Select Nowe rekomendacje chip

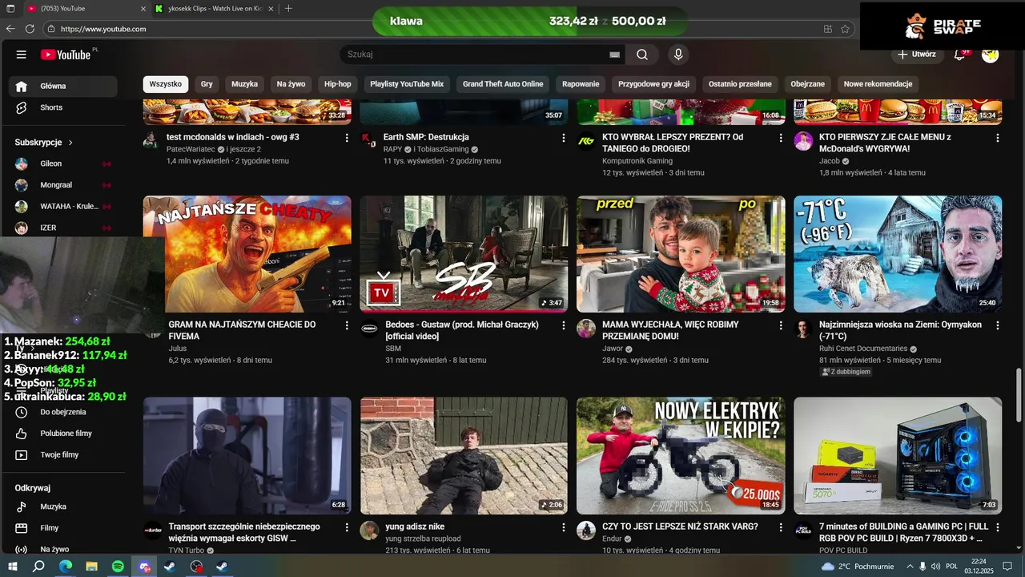[x=878, y=84]
